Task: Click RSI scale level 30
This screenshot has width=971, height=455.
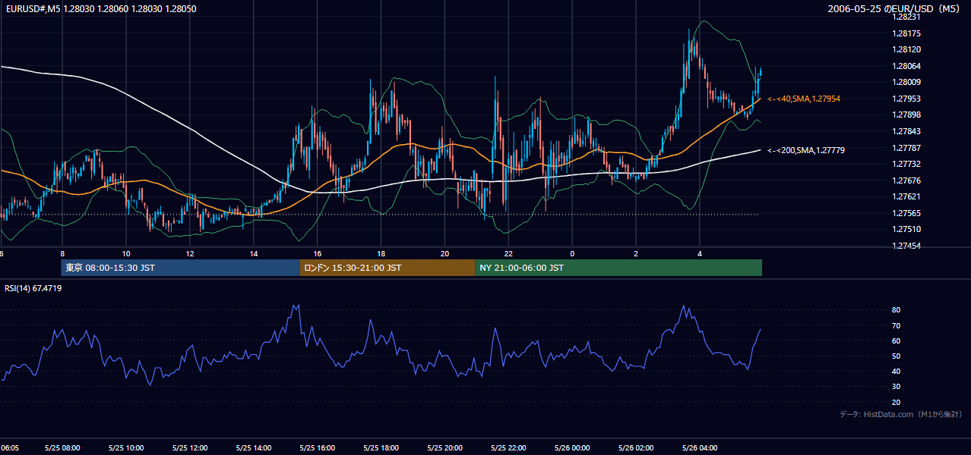Action: pos(896,387)
